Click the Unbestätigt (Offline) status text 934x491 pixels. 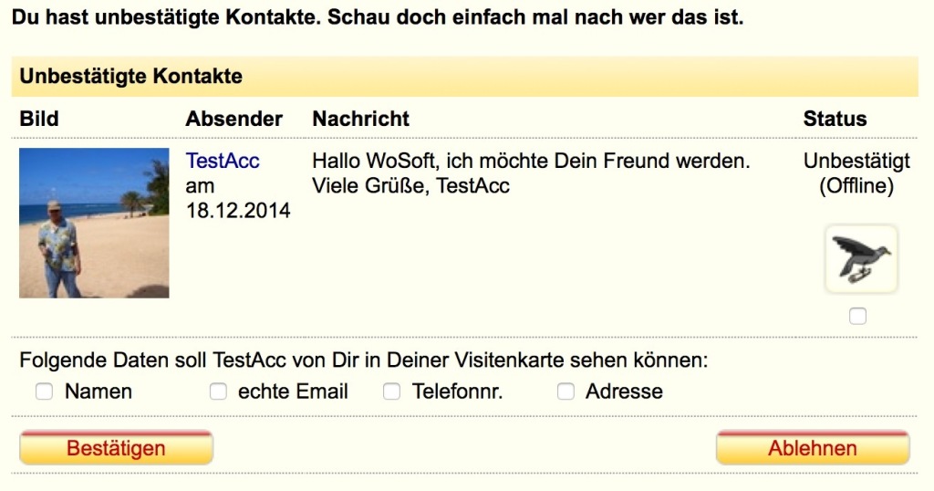coord(856,172)
